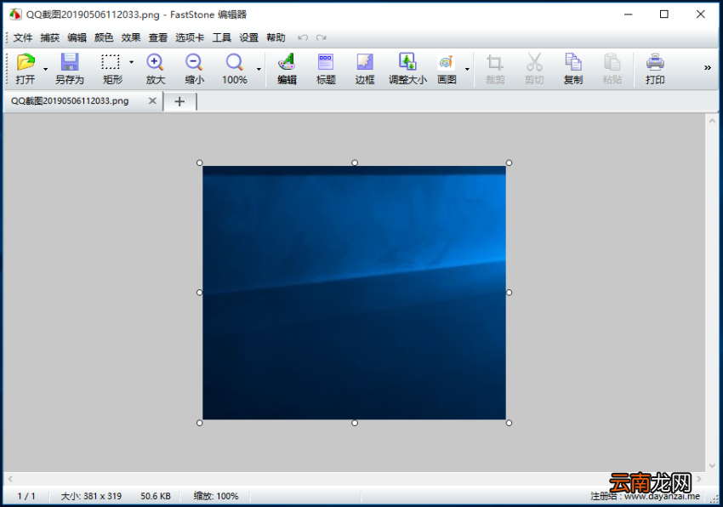Open the Capture (捕获) menu
This screenshot has width=723, height=507.
point(50,37)
